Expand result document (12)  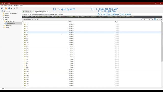[x=23, y=47]
